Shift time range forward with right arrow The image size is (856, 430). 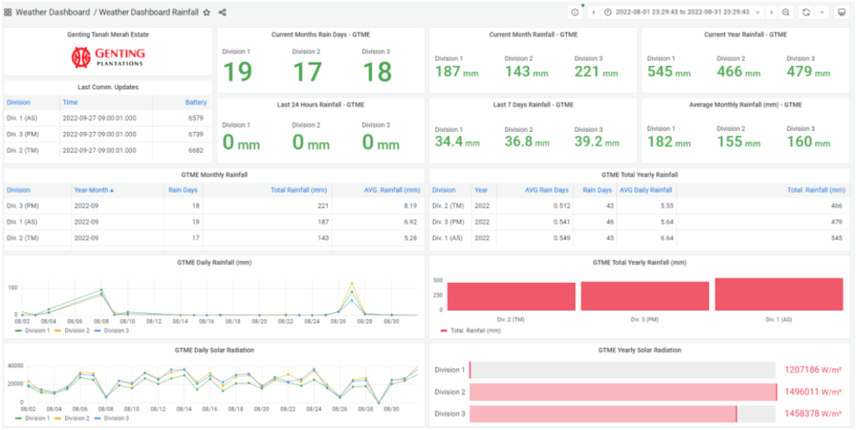click(770, 13)
